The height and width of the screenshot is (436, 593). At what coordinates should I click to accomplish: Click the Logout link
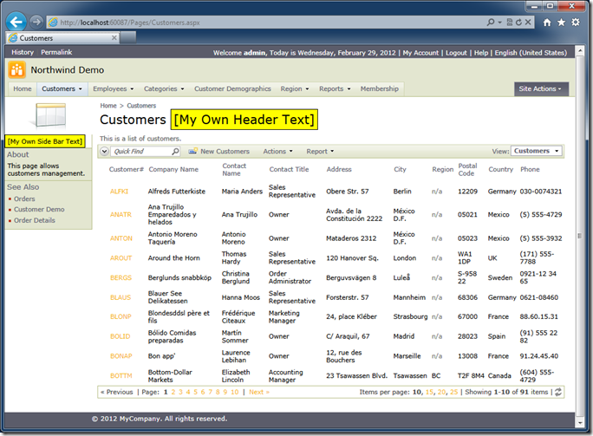pyautogui.click(x=456, y=53)
